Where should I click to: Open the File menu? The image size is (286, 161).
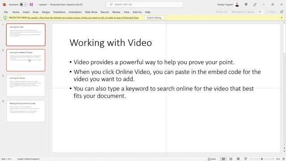[x=6, y=12]
